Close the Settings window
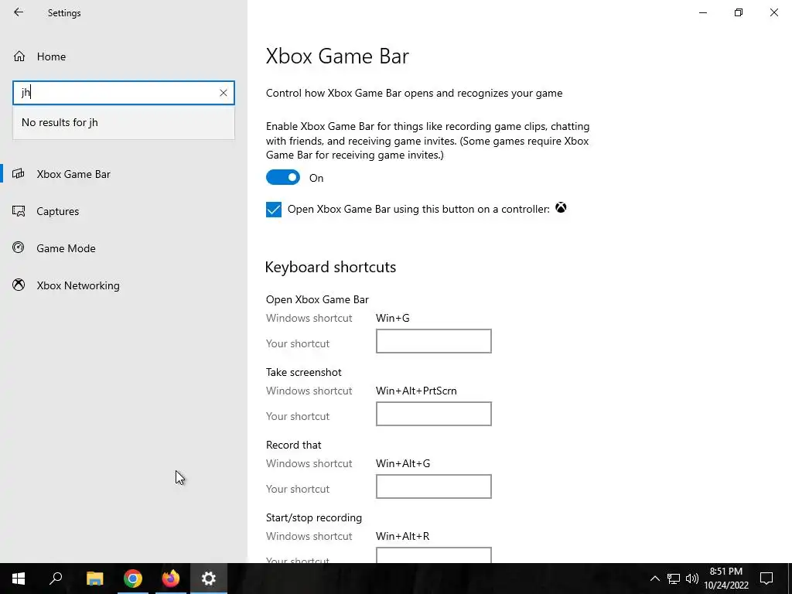Viewport: 792px width, 594px height. (773, 12)
